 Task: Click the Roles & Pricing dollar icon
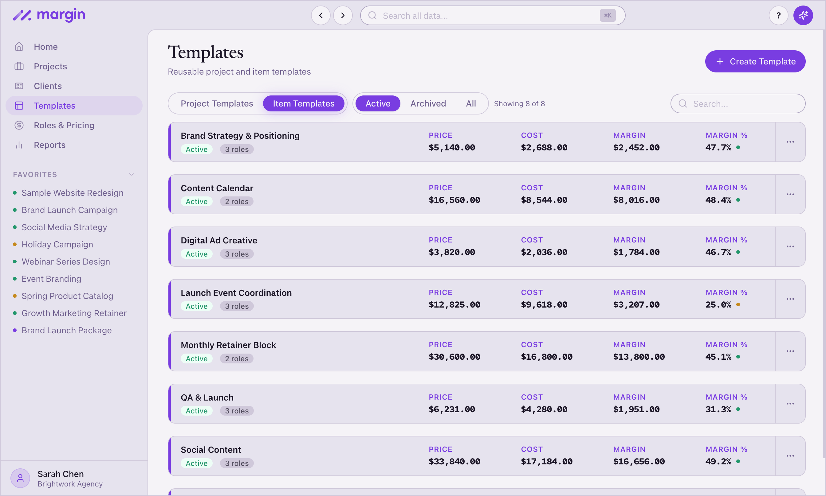tap(19, 125)
